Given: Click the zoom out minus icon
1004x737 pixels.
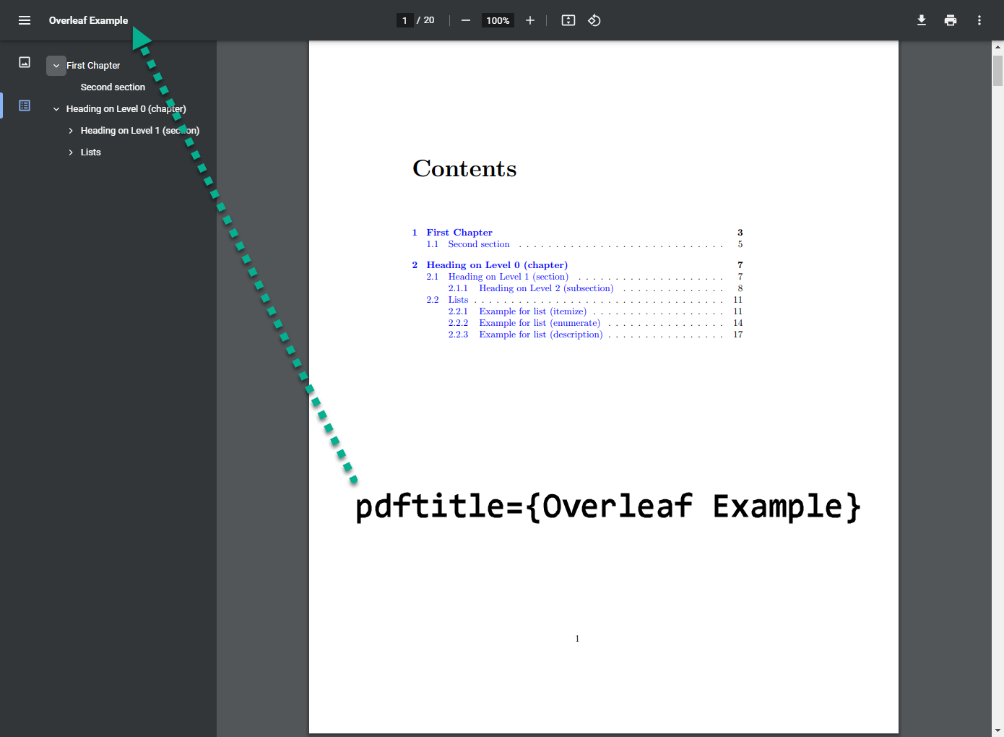Looking at the screenshot, I should pos(466,20).
